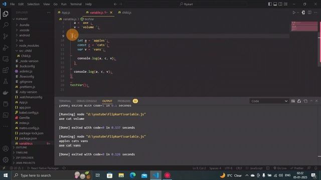Open Accounts icon in activity bar
The height and width of the screenshot is (180, 321).
(6, 148)
